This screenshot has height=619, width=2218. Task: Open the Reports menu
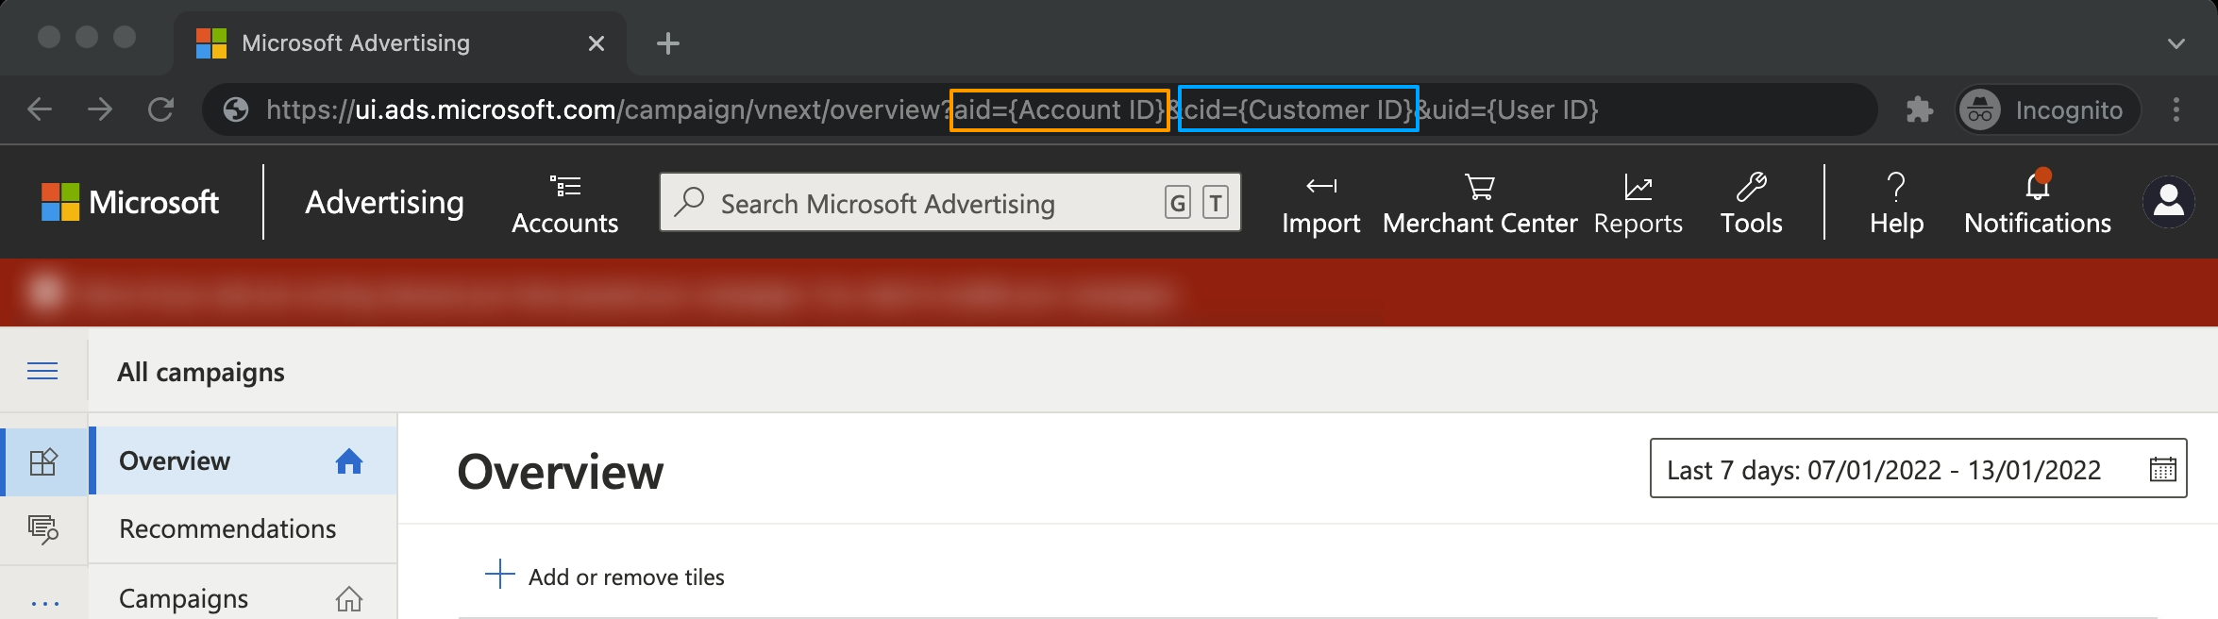(1638, 204)
